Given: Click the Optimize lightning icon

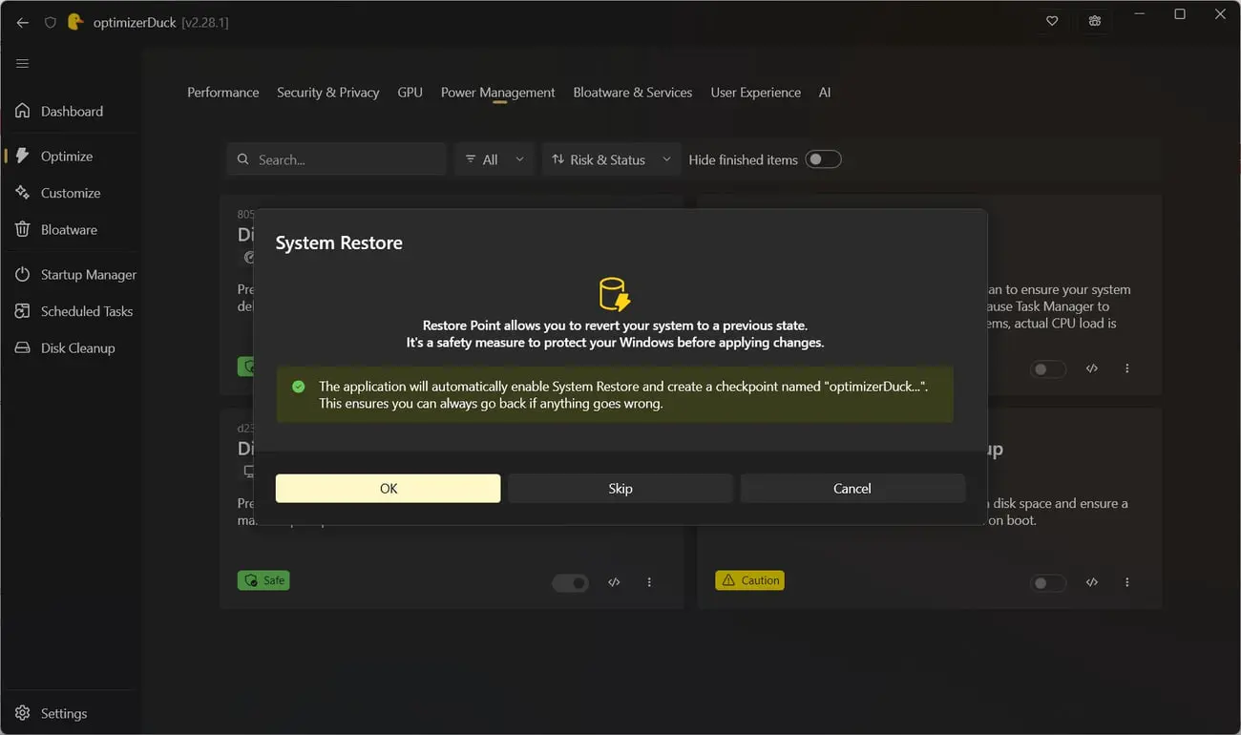Looking at the screenshot, I should tap(23, 156).
